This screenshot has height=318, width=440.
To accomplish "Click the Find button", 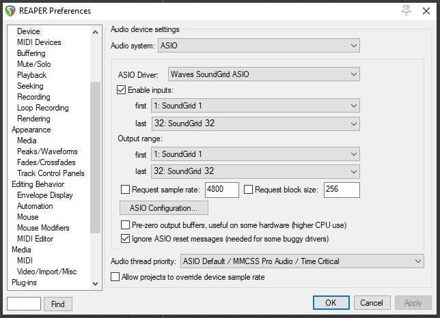I will click(58, 304).
